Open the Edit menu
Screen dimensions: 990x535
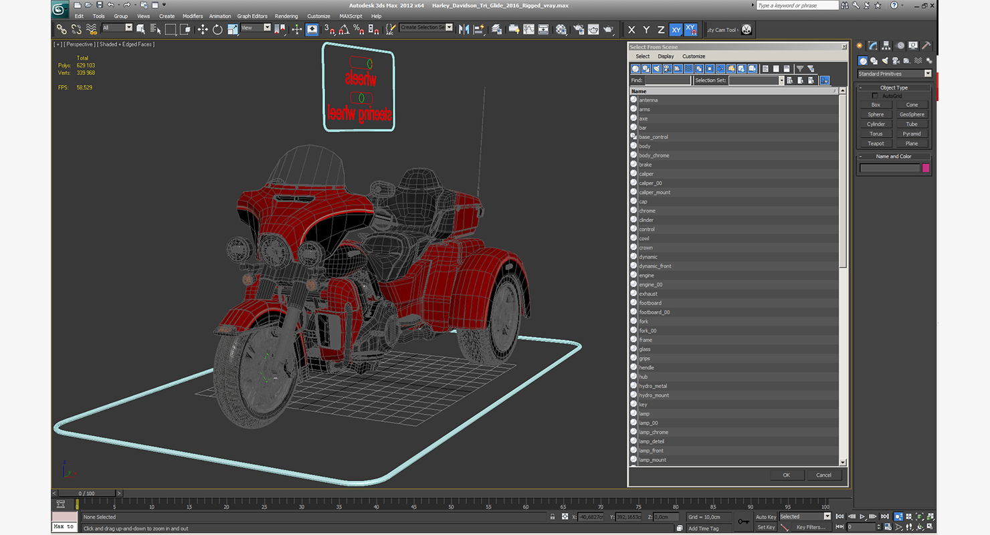pos(79,16)
